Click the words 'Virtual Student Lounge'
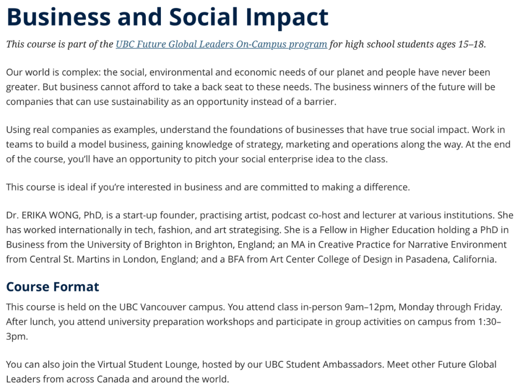The height and width of the screenshot is (389, 520). [x=148, y=364]
